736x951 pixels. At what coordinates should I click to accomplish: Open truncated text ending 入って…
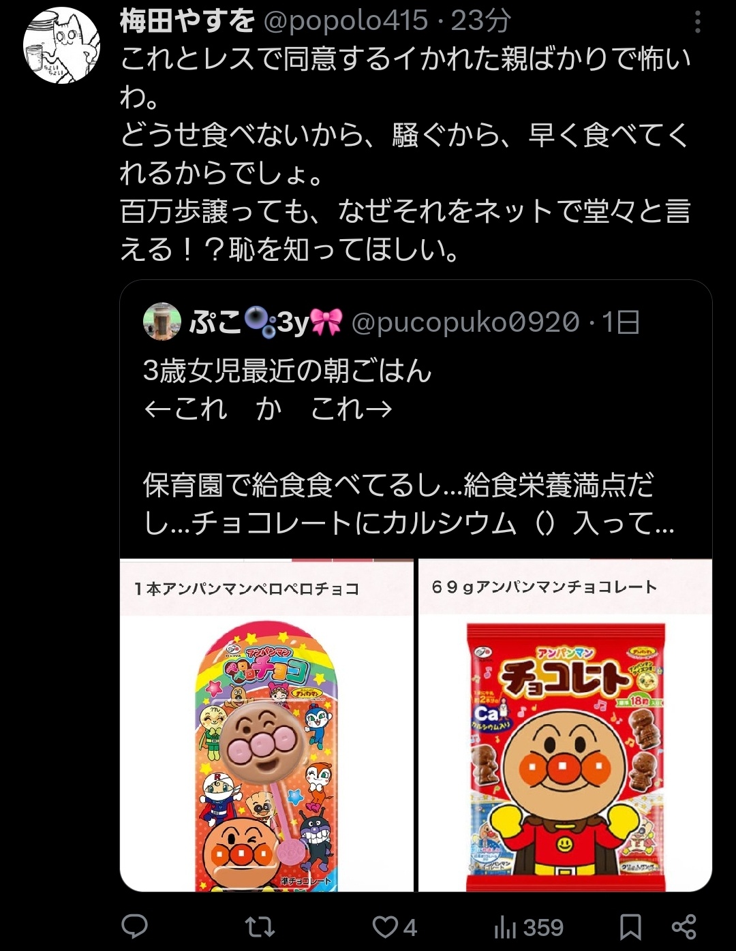(x=409, y=523)
